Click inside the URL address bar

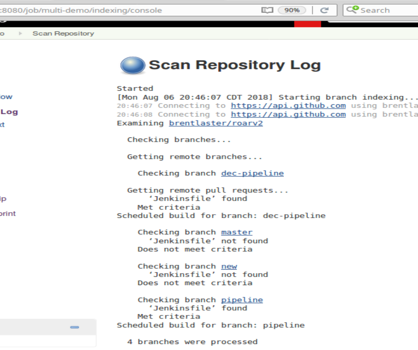[119, 10]
